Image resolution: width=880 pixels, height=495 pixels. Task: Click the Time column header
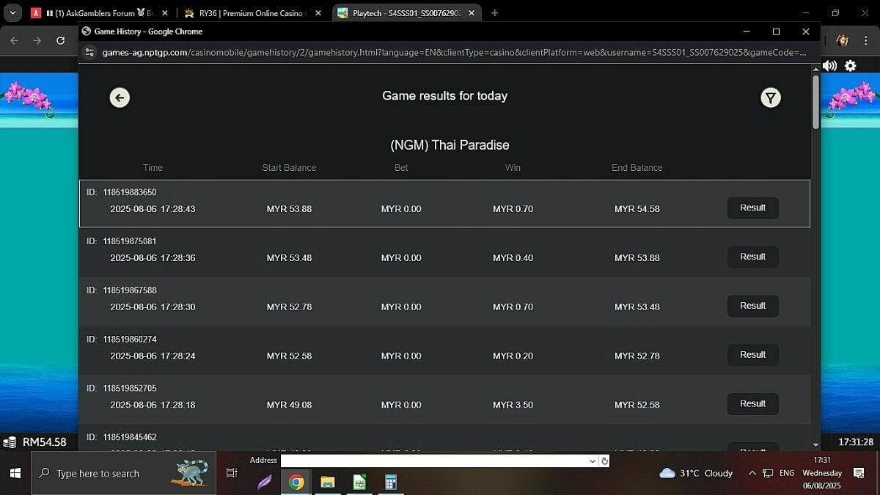(153, 168)
